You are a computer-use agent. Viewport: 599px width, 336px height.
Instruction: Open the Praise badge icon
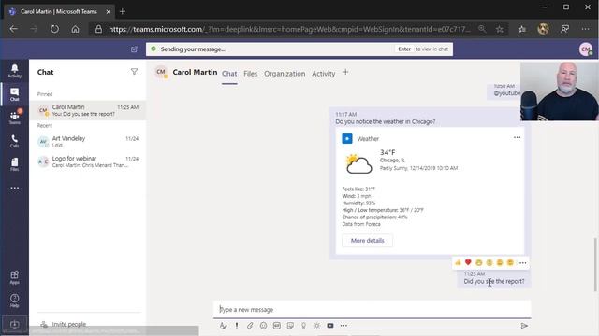[303, 326]
